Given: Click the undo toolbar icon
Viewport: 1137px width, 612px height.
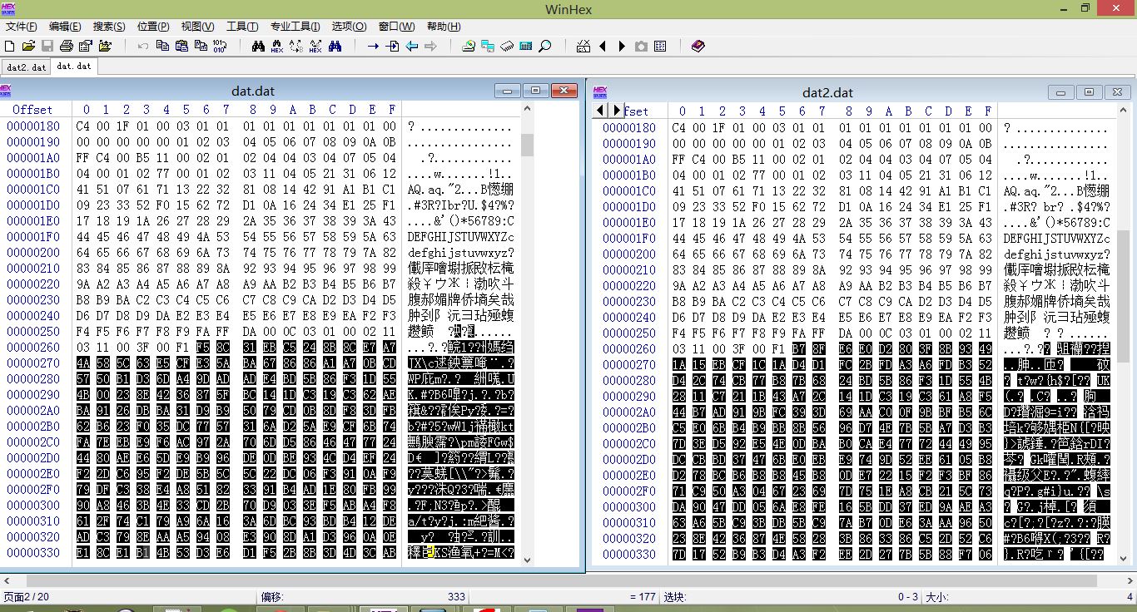Looking at the screenshot, I should point(143,46).
